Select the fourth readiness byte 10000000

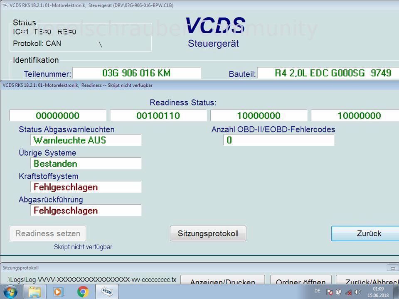coord(355,116)
